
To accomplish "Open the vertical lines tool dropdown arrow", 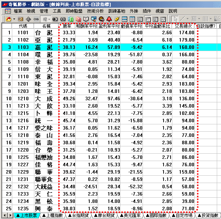I will (x=210, y=19).
